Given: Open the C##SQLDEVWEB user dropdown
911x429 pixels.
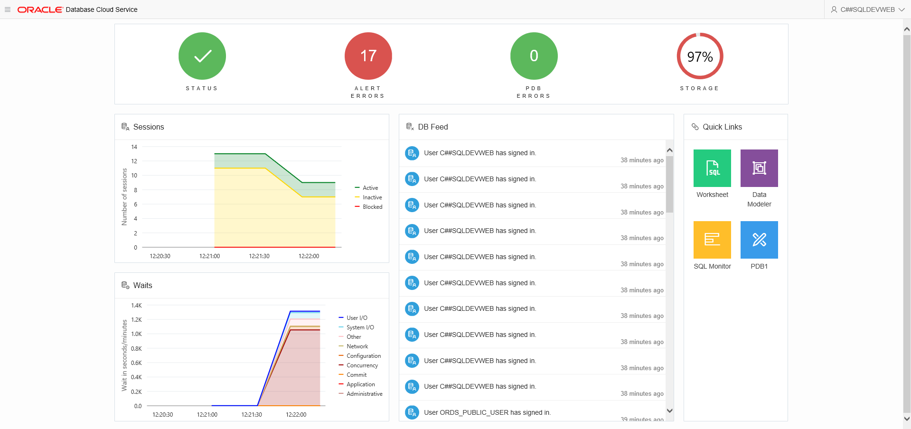Looking at the screenshot, I should 868,9.
